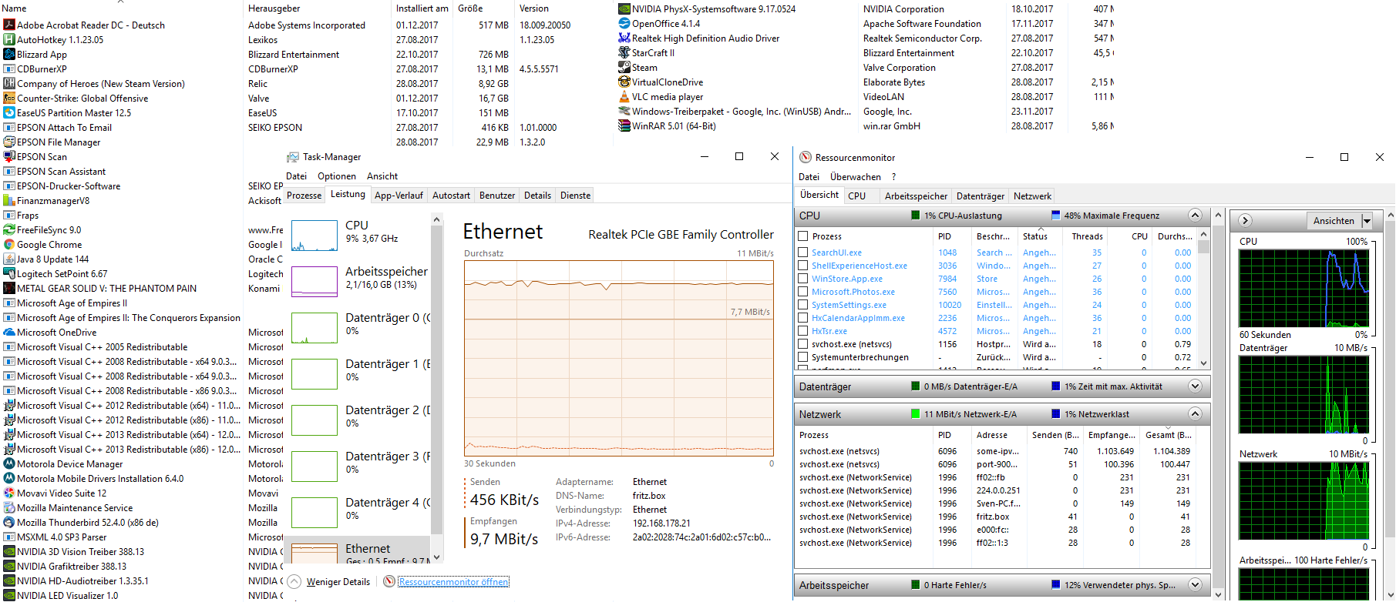Select the FreeFileSync 9.0 icon
The image size is (1396, 602).
[9, 230]
